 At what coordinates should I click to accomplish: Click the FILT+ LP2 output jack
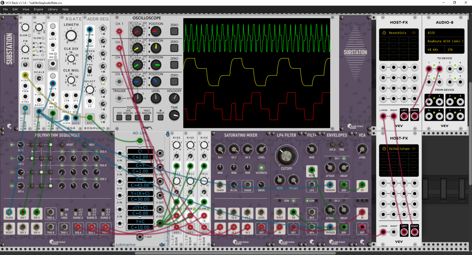pyautogui.click(x=312, y=185)
